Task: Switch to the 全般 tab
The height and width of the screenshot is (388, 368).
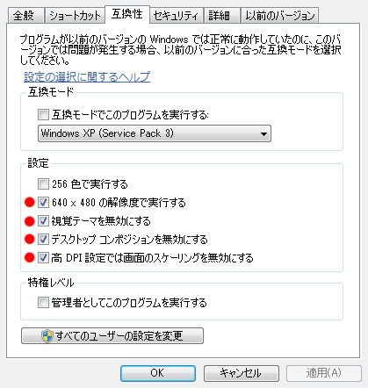Action: pyautogui.click(x=25, y=16)
